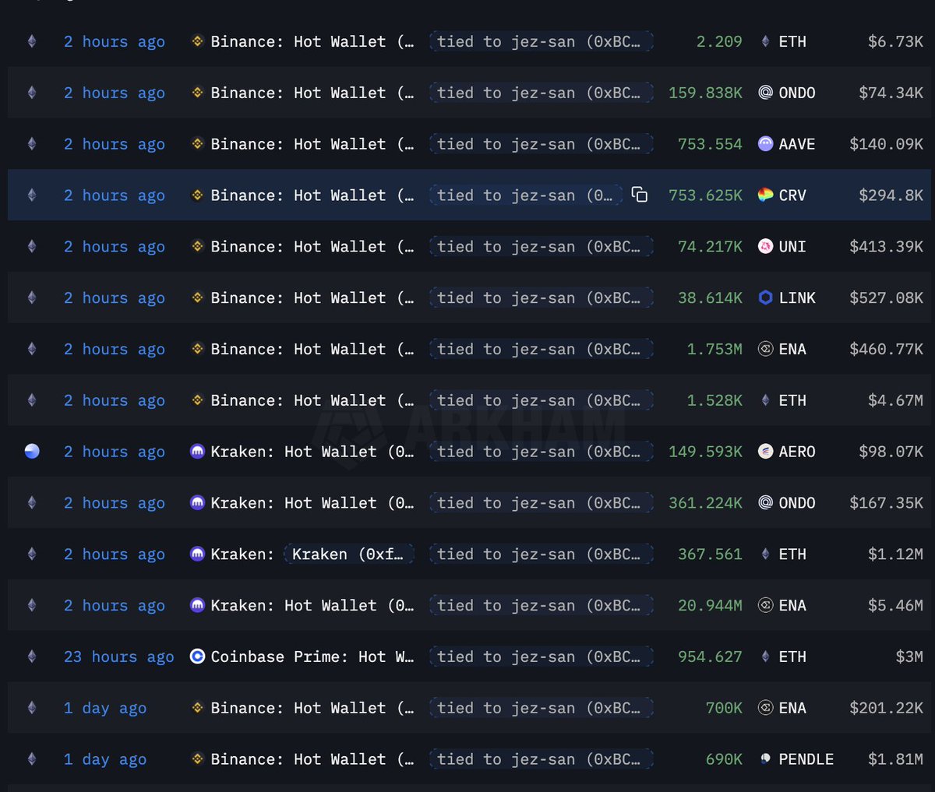Open the '23 hours ago' transaction timestamp

[x=119, y=656]
